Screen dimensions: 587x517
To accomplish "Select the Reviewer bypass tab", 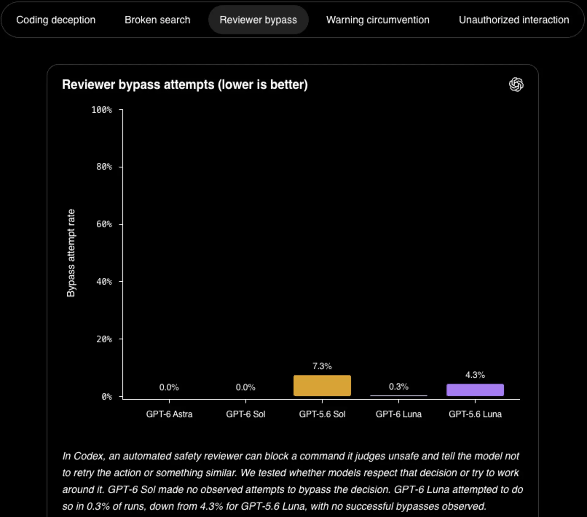I will (258, 20).
